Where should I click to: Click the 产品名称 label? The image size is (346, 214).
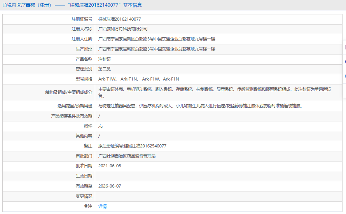[x=84, y=59]
